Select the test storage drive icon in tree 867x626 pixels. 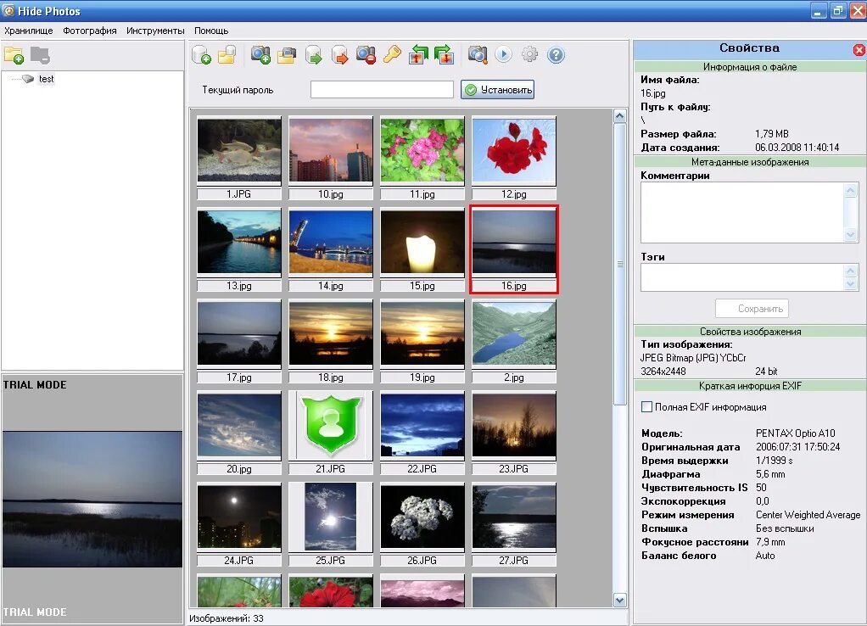click(28, 79)
